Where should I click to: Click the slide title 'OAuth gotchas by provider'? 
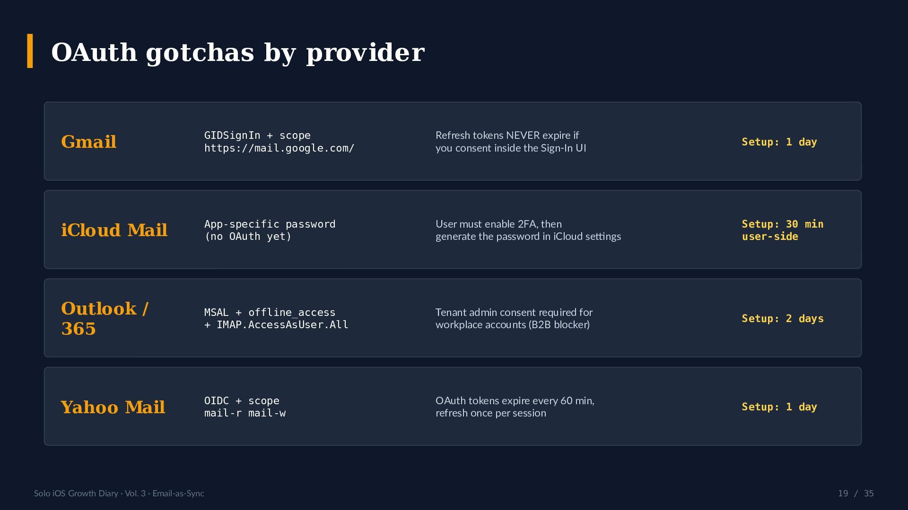238,52
